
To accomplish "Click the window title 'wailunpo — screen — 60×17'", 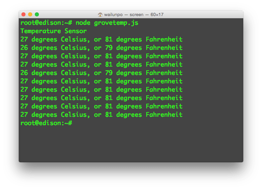I will pos(134,15).
